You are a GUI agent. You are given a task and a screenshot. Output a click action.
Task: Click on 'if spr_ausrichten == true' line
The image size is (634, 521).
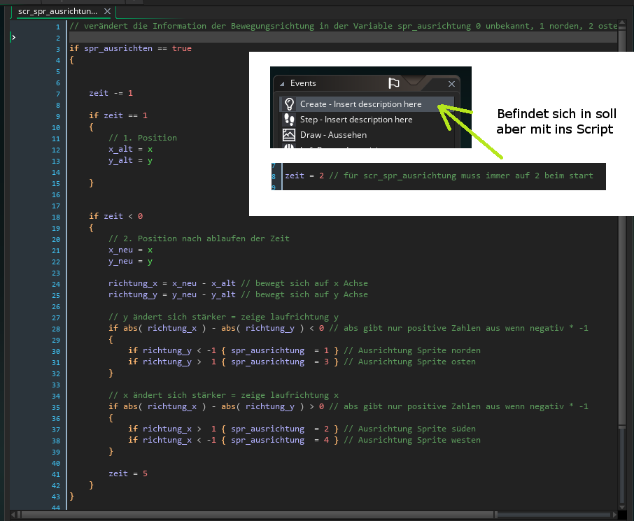(x=130, y=48)
